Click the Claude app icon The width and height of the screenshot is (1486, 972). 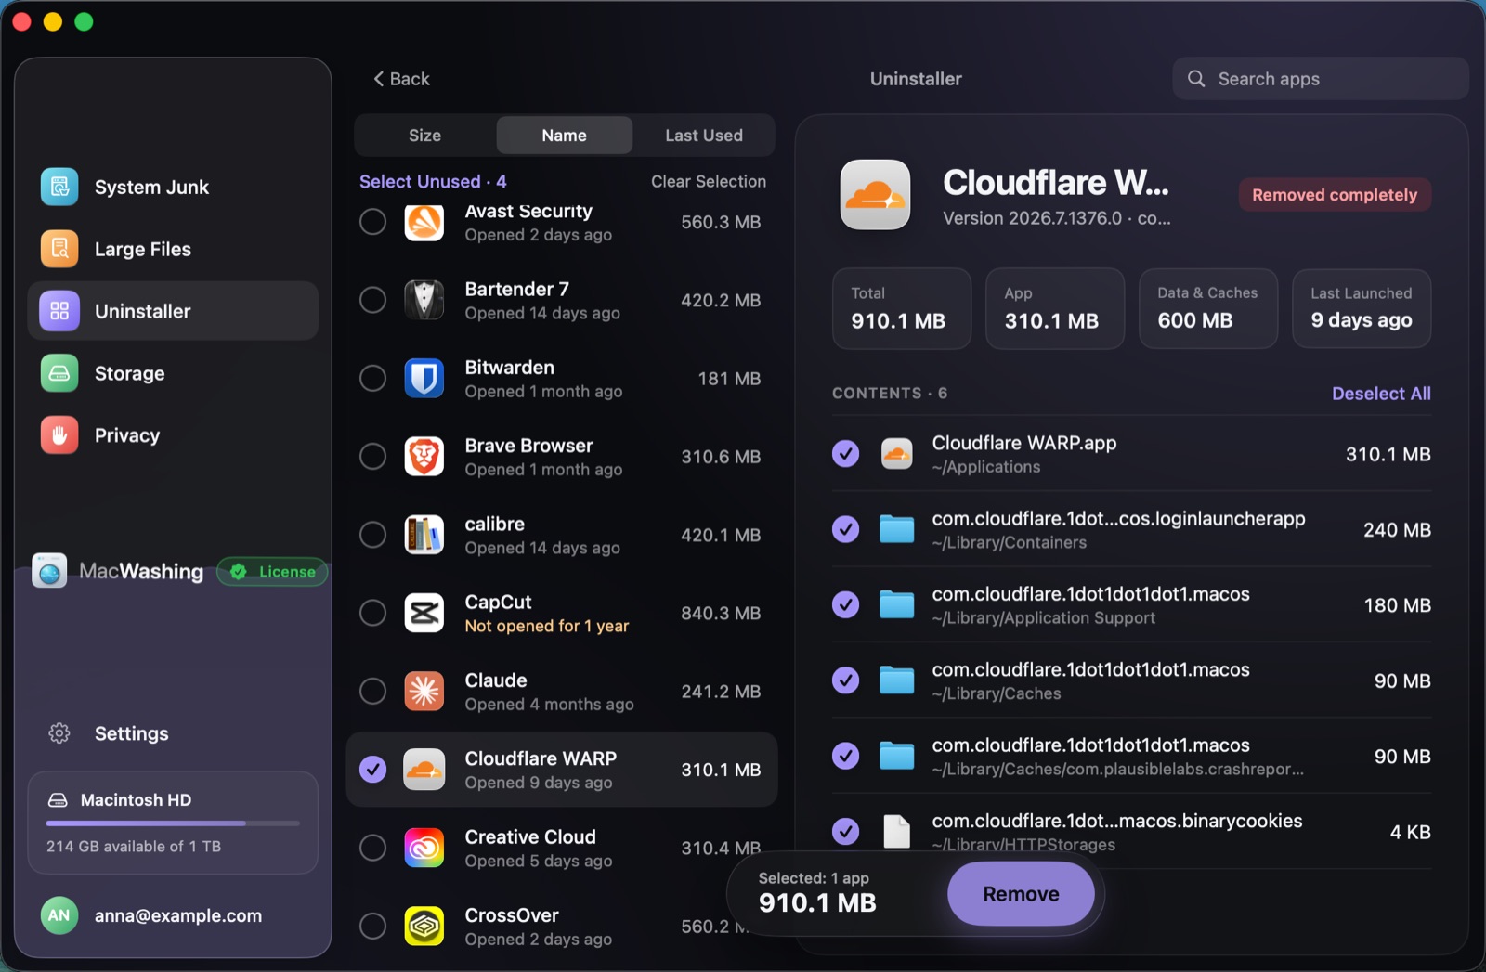coord(424,692)
